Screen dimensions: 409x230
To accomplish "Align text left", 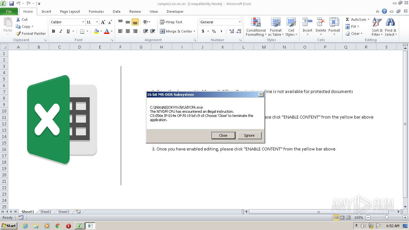I will 120,31.
